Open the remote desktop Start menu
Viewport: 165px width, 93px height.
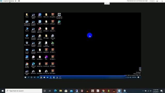(25, 77)
